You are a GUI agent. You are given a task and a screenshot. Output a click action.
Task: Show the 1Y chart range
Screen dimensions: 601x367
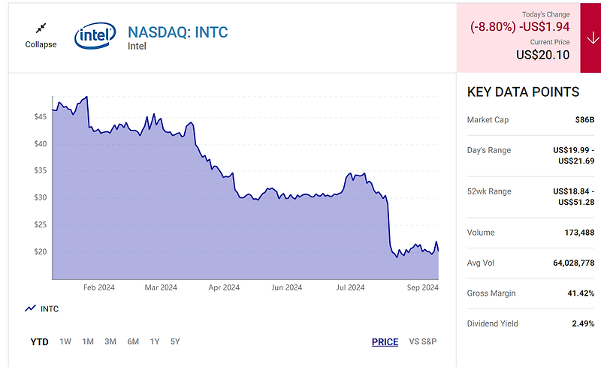155,341
